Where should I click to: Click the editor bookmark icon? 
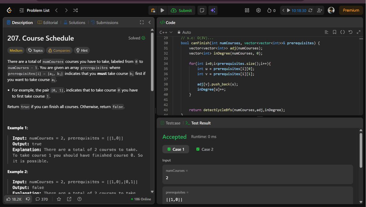coord(335,32)
